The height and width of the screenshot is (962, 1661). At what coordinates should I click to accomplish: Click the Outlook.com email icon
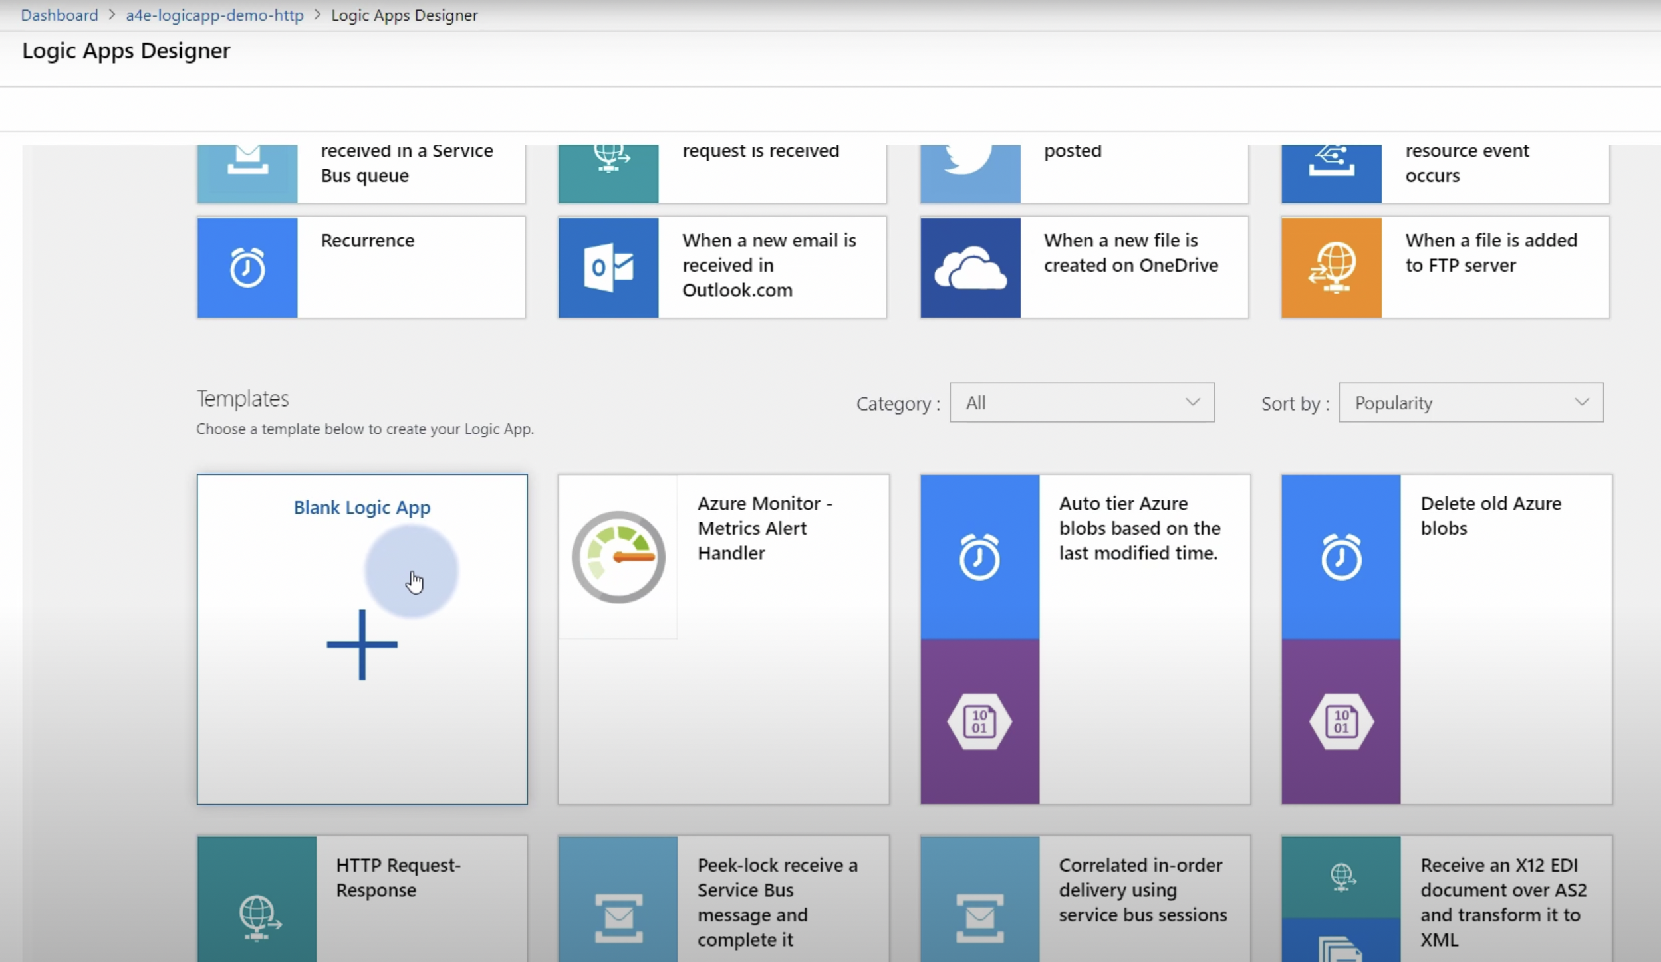(608, 267)
